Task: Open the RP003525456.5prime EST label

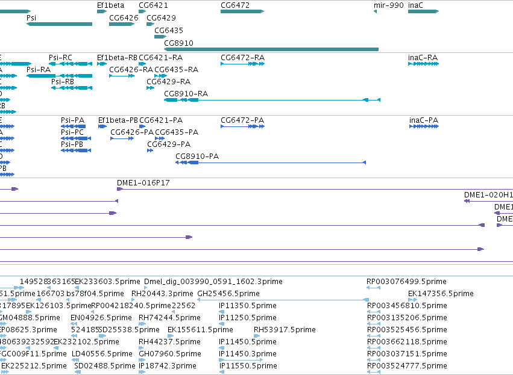Action: click(x=407, y=330)
